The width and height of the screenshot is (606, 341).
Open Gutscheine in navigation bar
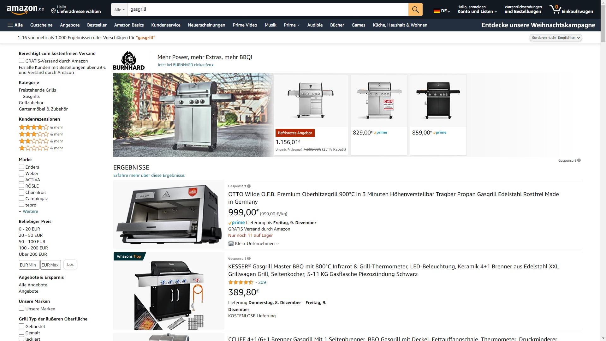[41, 25]
